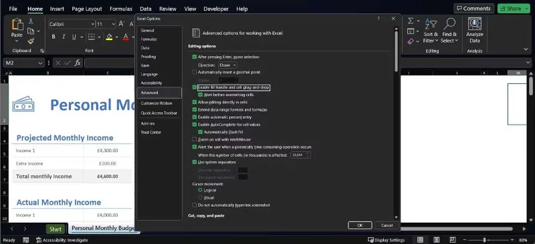Open the Direction Down dropdown
Screen dimensions: 535x244
click(227, 65)
